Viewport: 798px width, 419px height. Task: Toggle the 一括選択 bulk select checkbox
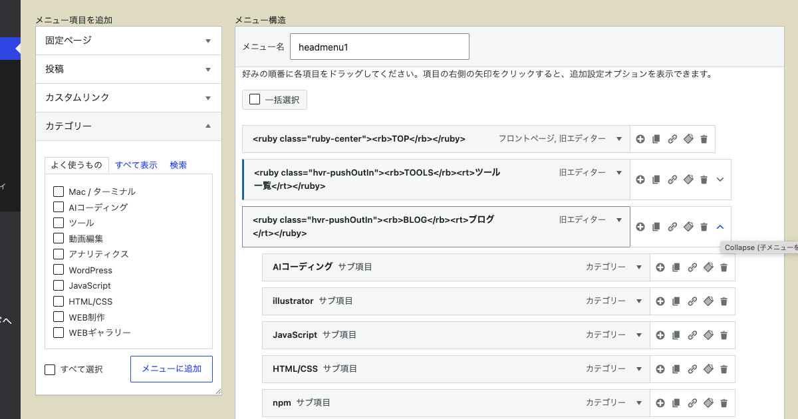tap(255, 100)
